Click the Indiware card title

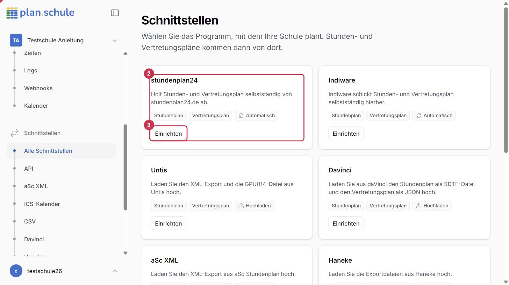click(x=342, y=80)
